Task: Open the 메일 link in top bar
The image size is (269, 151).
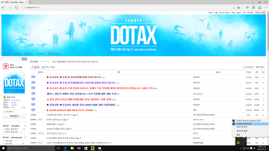Action: [x=233, y=13]
